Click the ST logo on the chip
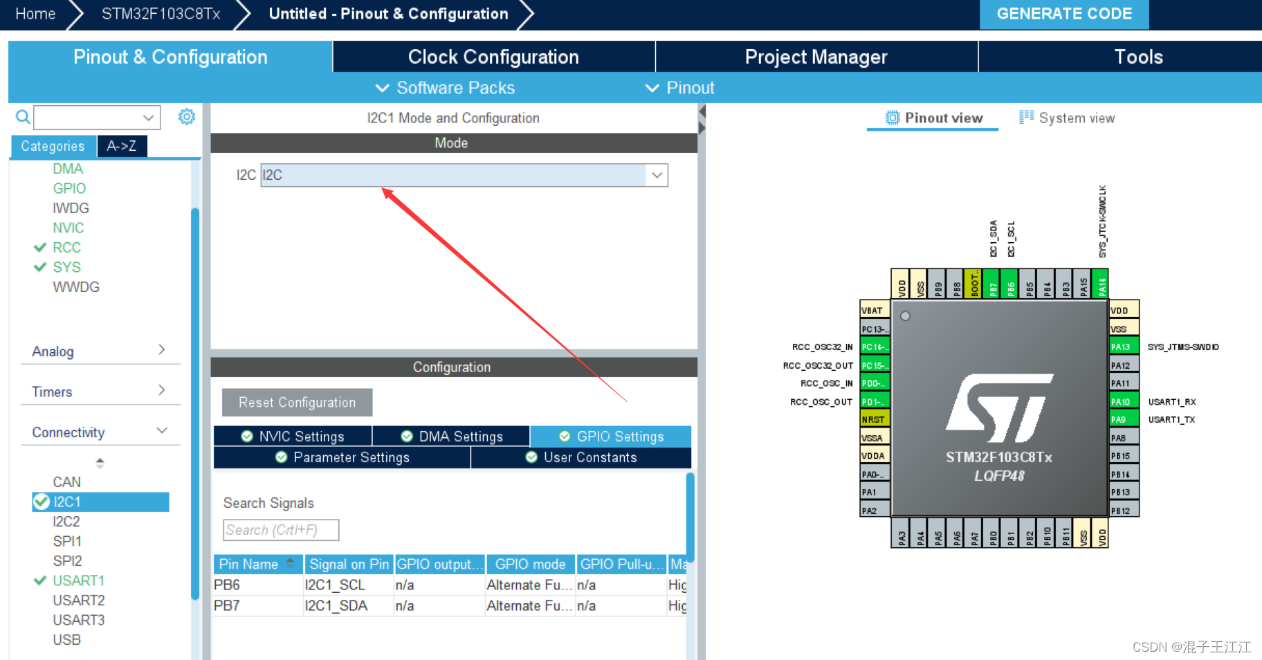The image size is (1262, 660). 999,408
